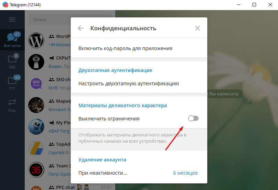Open the Михаил chat with dark avatar
Screen dimensions: 278x190
(x=36, y=105)
